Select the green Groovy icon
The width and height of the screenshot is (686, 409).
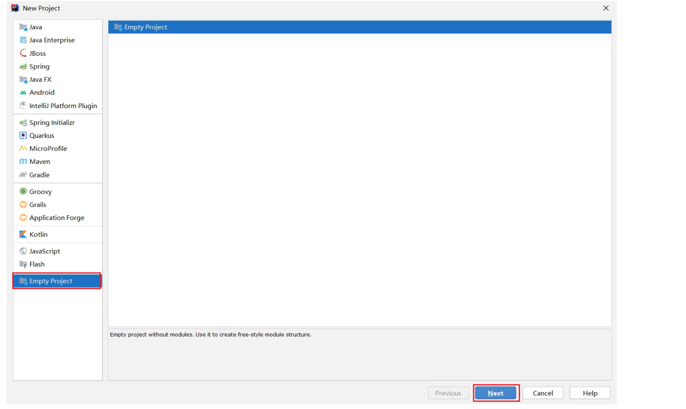(23, 192)
